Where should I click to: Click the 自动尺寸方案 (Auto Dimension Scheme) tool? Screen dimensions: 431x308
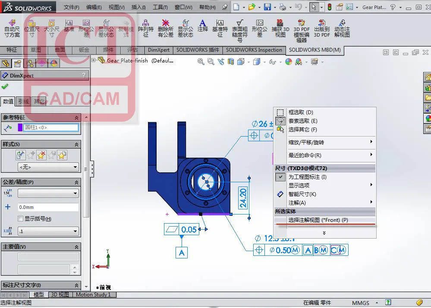[12, 28]
